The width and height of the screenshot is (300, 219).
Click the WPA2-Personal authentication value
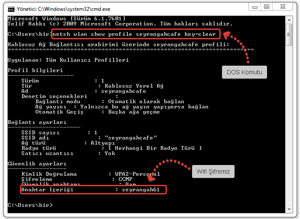(x=137, y=174)
